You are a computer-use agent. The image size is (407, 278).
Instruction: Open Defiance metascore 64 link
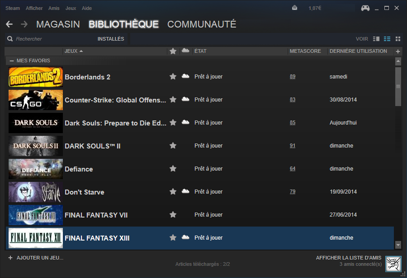click(x=293, y=169)
